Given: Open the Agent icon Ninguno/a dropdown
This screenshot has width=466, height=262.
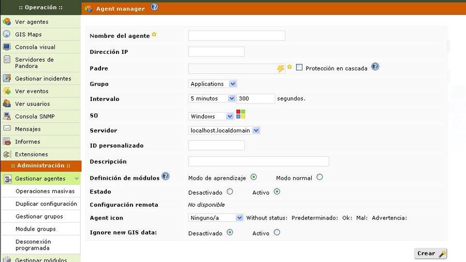Looking at the screenshot, I should pyautogui.click(x=216, y=218).
